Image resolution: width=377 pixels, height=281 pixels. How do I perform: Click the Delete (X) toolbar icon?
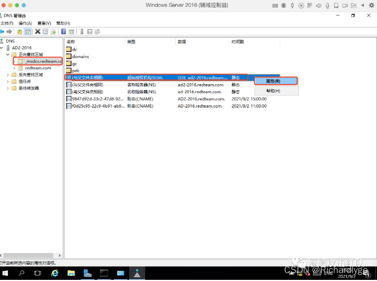point(38,31)
